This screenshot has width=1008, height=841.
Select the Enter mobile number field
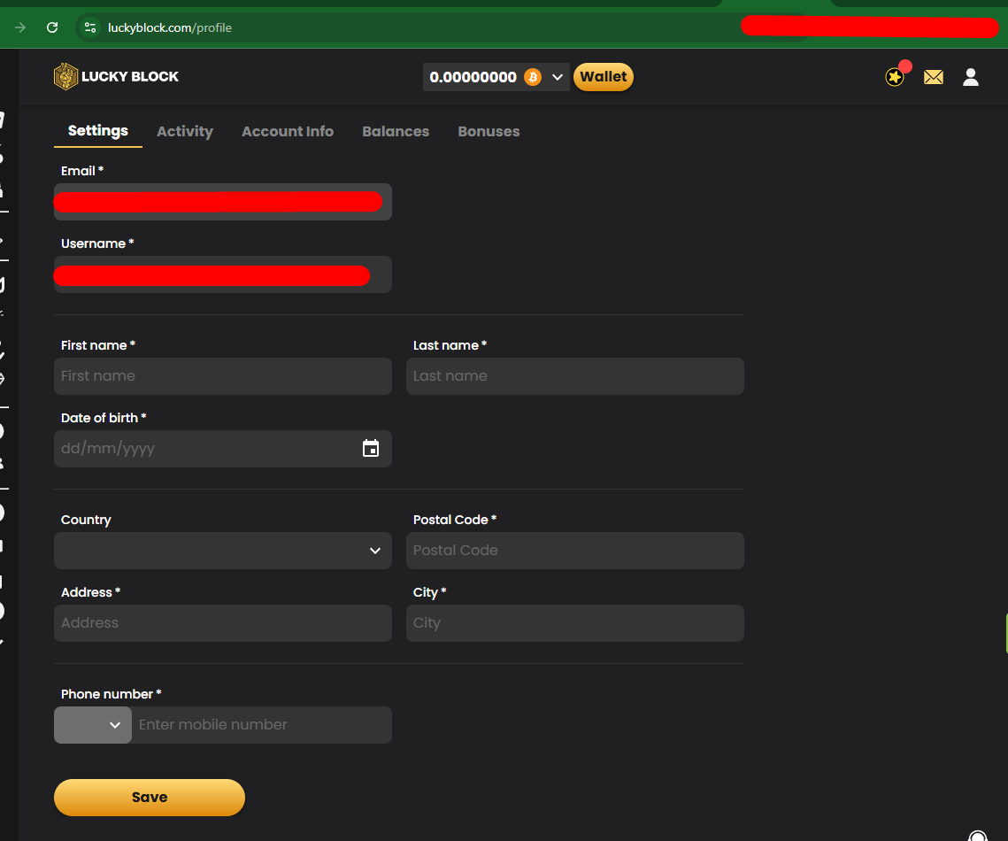click(x=261, y=725)
